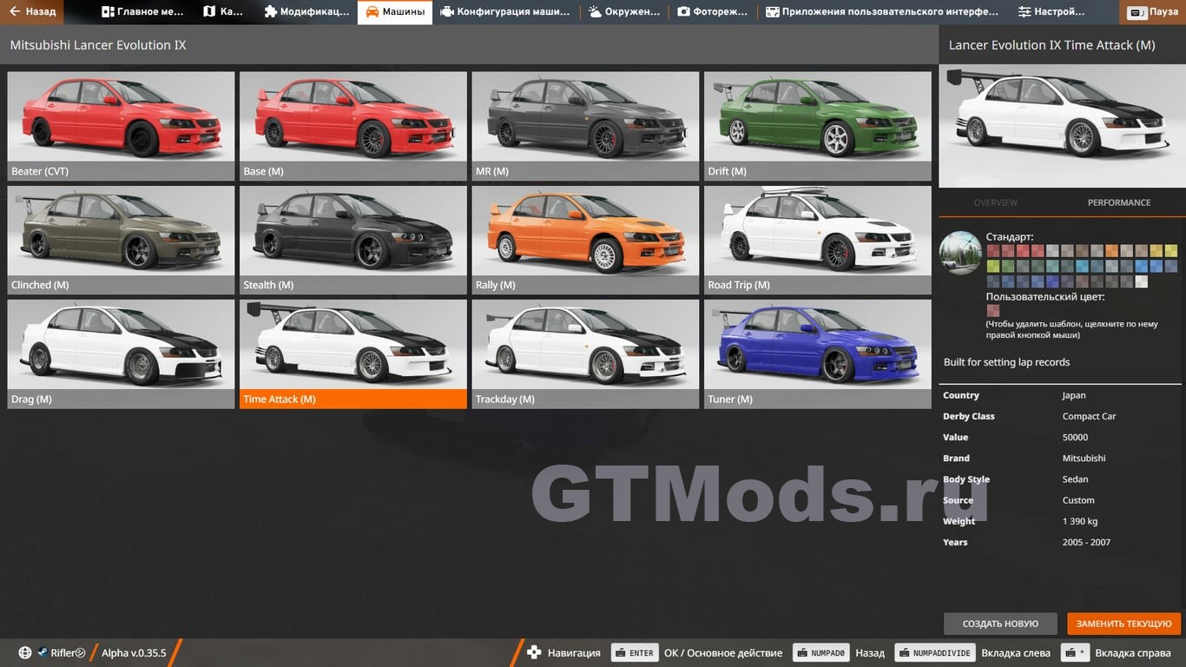Click the ЗАМЕНИТЬ ТЕКУЩУЮ button

[1124, 624]
